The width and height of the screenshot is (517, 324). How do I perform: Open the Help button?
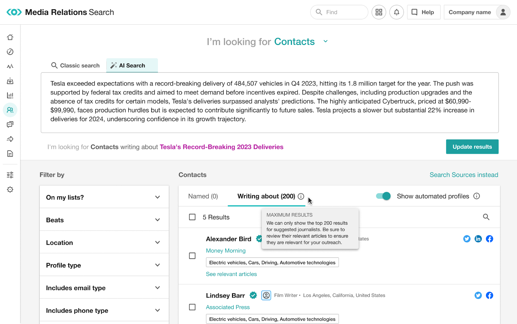pyautogui.click(x=424, y=12)
